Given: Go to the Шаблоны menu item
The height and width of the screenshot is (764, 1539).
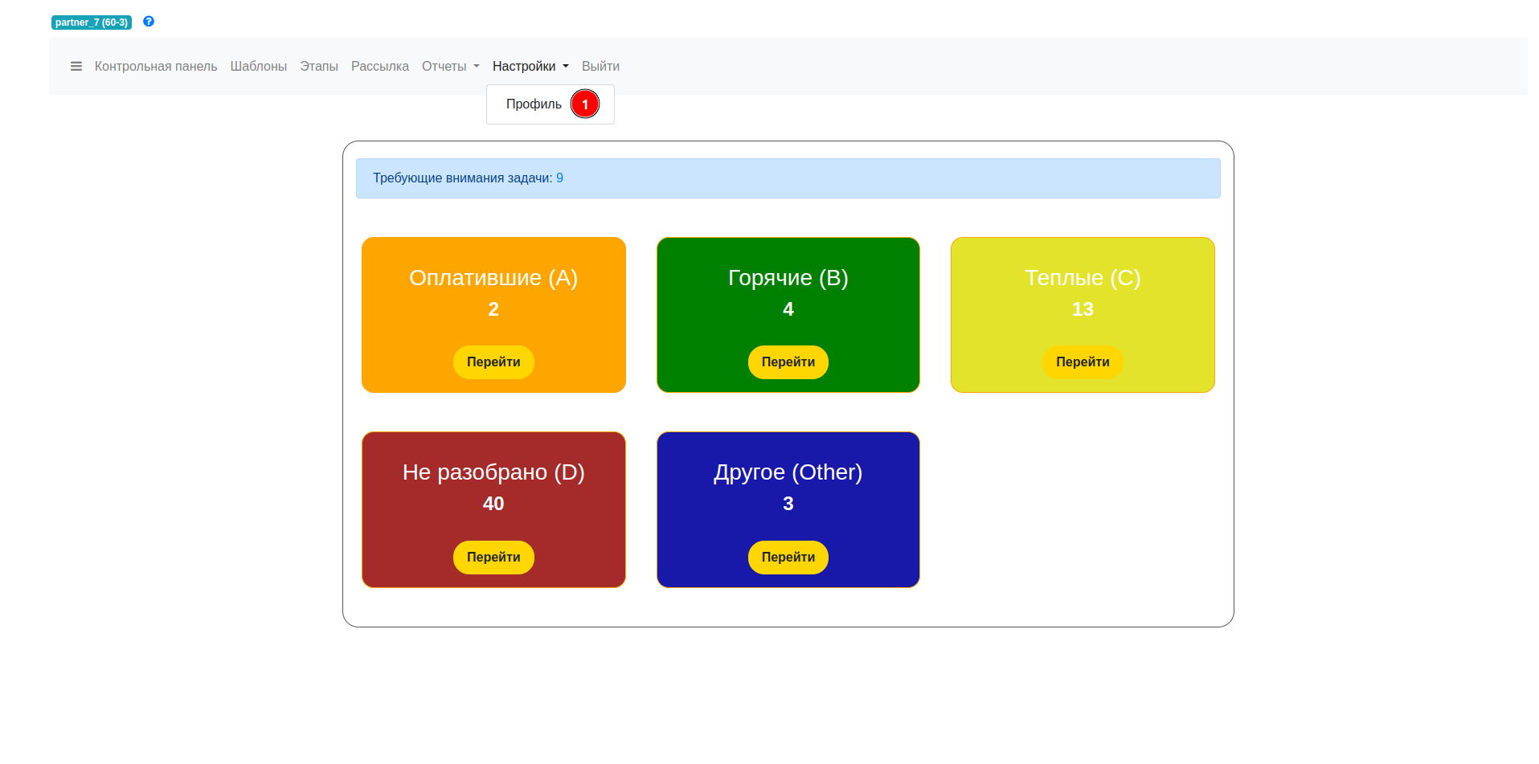Looking at the screenshot, I should click(258, 67).
